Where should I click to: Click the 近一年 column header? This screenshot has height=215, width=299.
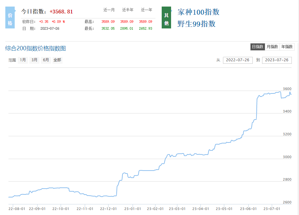pos(146,10)
